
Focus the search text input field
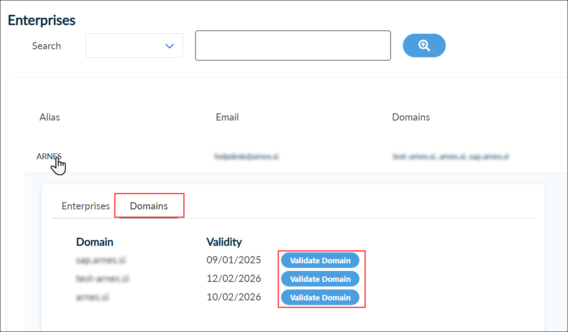(293, 46)
